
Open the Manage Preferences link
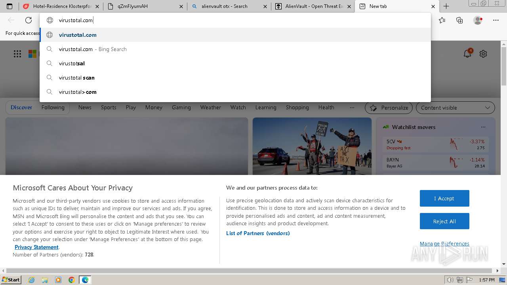(x=444, y=243)
